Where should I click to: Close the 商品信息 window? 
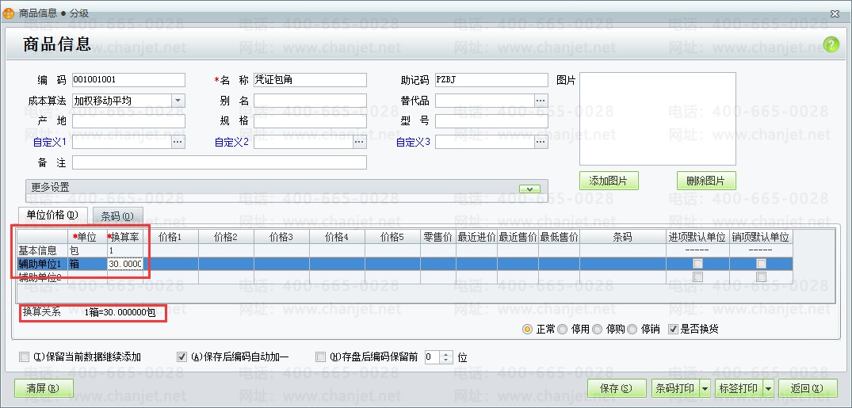point(835,13)
